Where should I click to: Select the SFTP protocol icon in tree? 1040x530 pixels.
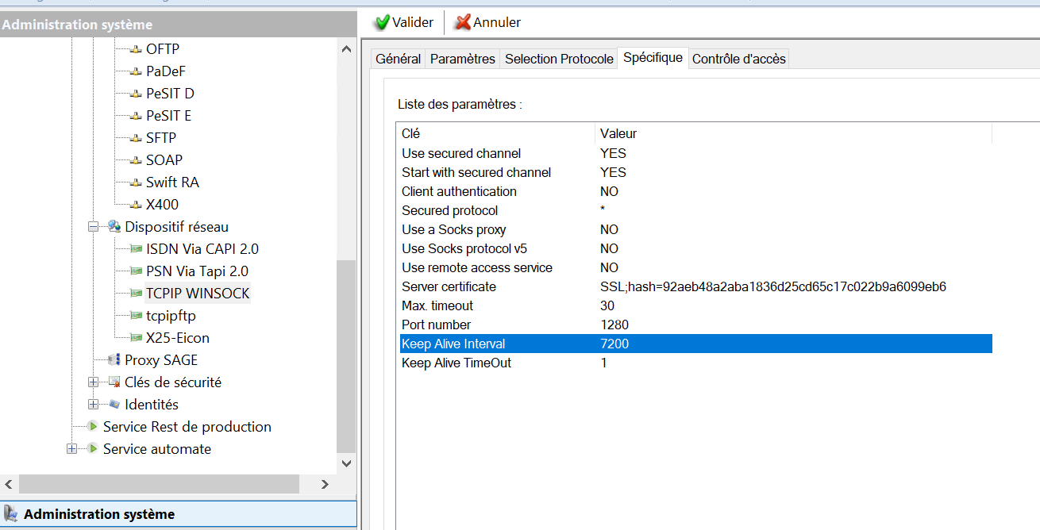(x=136, y=138)
